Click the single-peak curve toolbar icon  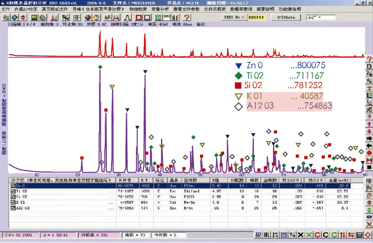127,17
